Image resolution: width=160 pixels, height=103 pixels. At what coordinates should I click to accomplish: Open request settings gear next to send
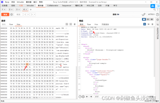pyautogui.click(x=12, y=14)
